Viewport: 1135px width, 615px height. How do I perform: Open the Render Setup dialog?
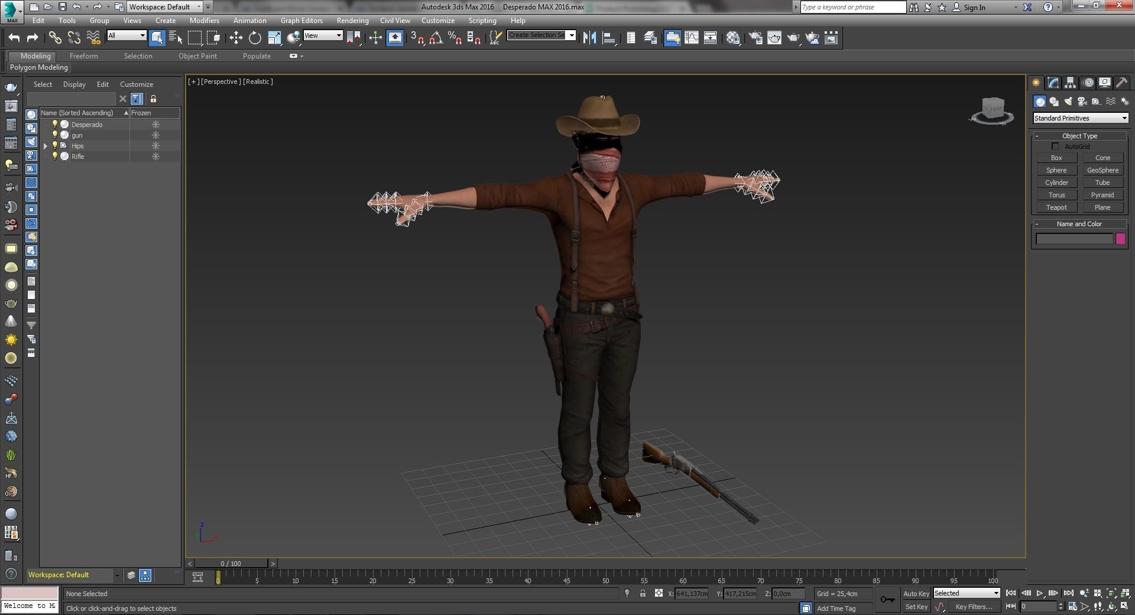(x=755, y=38)
